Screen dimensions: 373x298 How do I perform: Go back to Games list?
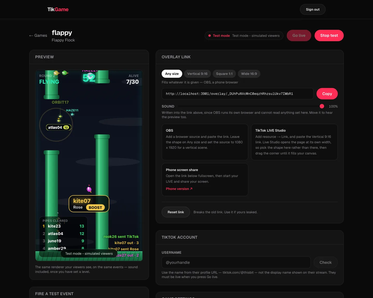38,36
